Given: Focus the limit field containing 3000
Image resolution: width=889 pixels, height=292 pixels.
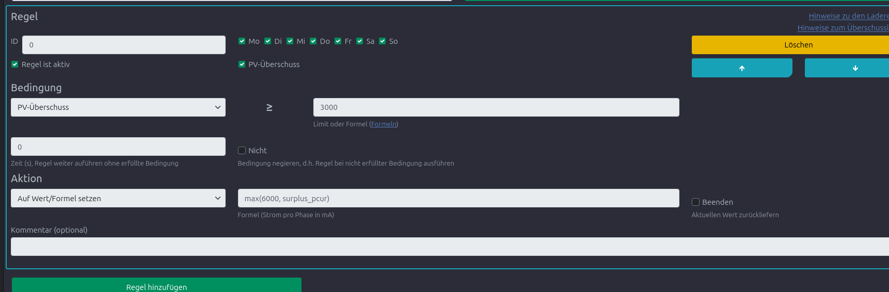Looking at the screenshot, I should pyautogui.click(x=496, y=107).
